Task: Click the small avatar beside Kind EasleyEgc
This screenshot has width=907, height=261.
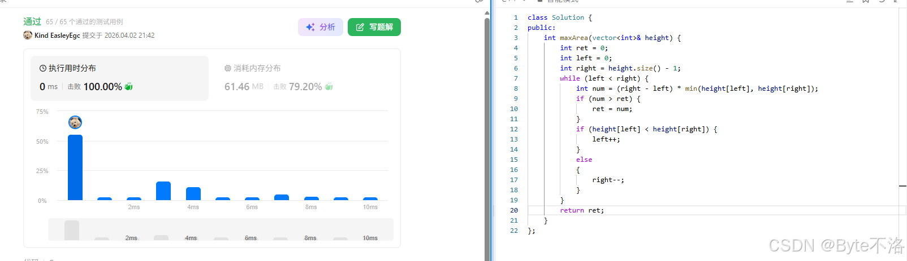Action: (x=28, y=35)
